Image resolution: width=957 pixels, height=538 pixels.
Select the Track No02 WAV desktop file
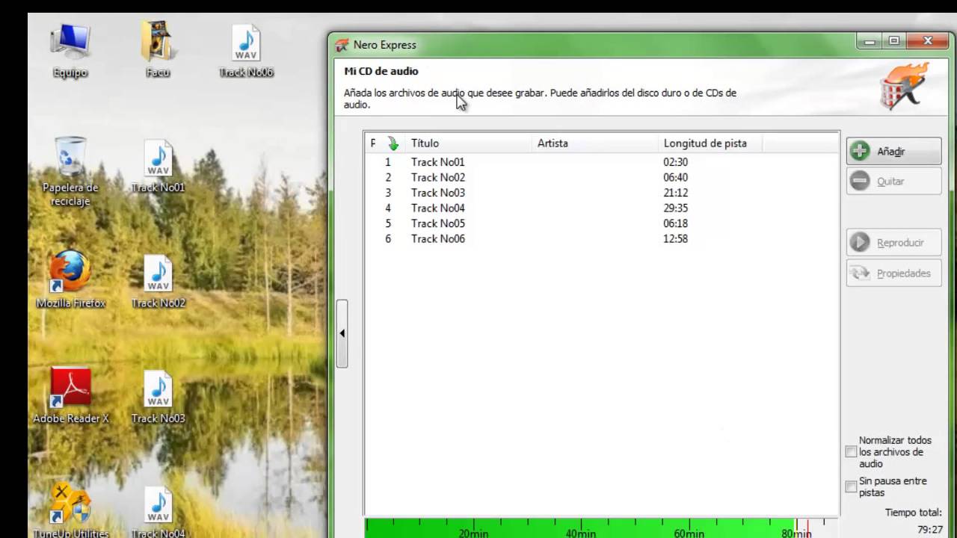tap(158, 282)
